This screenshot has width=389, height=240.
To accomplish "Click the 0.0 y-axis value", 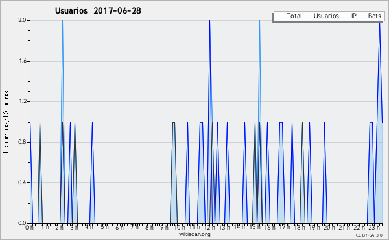I will 22,223.
